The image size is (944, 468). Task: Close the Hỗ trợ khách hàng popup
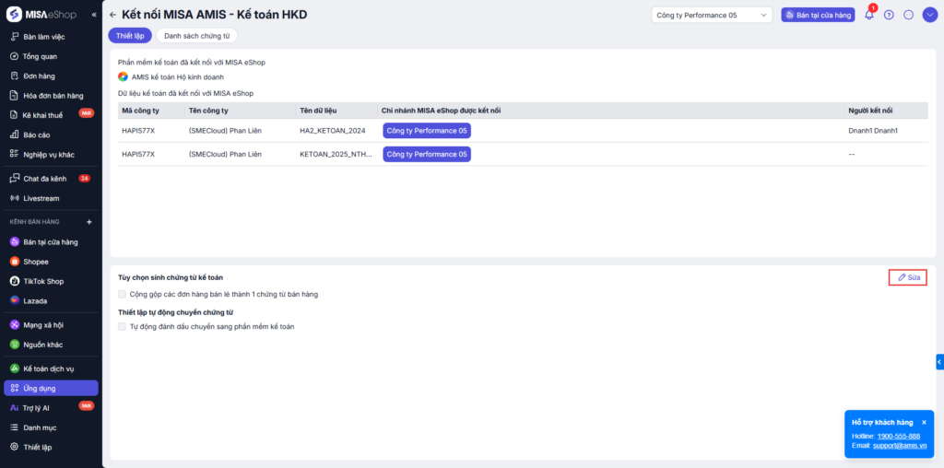pos(924,422)
